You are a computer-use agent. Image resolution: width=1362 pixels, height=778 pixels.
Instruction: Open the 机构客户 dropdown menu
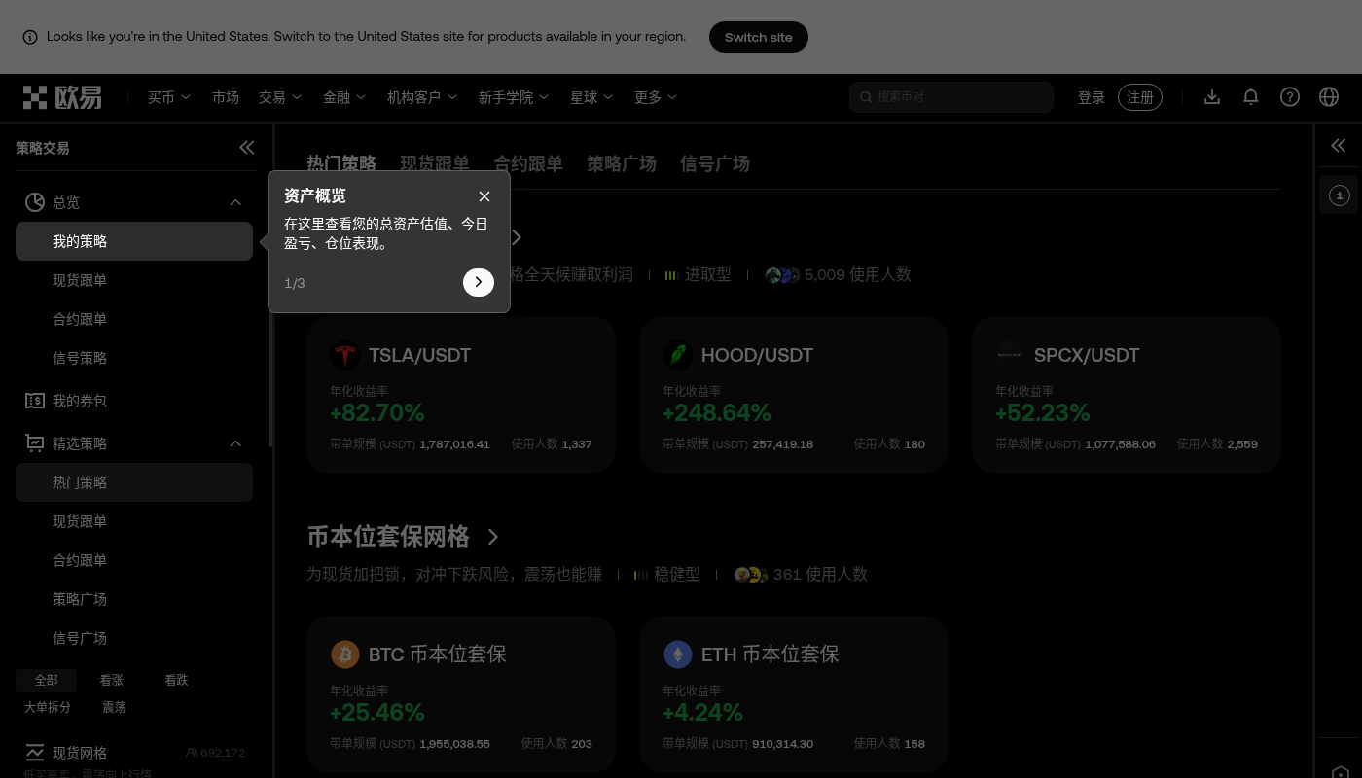[422, 97]
